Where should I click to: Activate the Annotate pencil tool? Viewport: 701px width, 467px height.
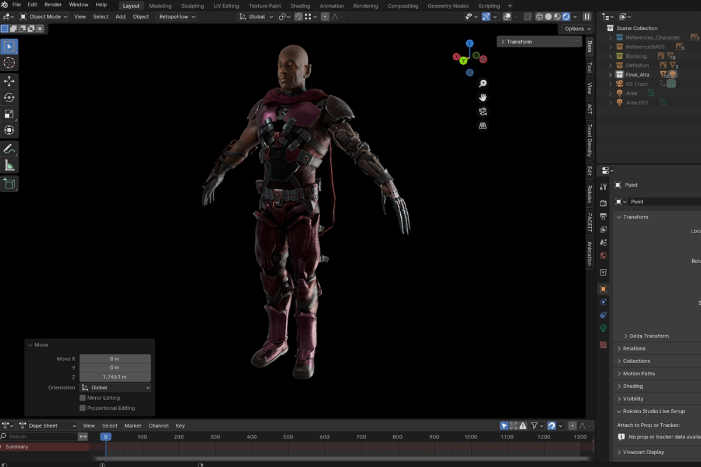click(9, 149)
